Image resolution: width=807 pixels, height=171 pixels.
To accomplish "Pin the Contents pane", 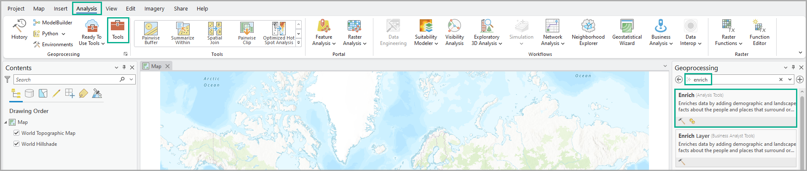I will coord(124,67).
